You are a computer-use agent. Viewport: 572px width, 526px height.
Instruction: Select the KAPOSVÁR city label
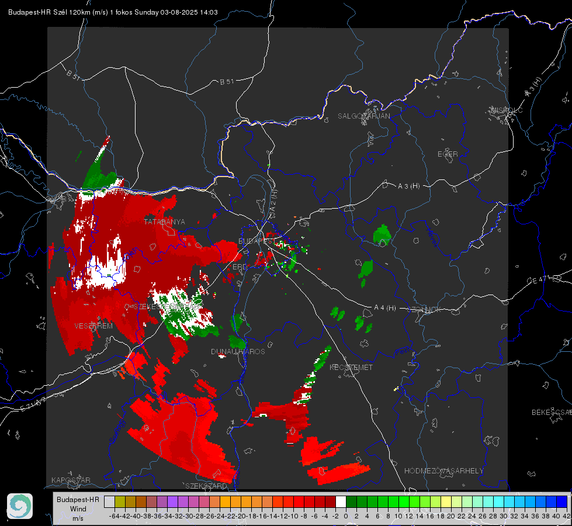click(71, 480)
